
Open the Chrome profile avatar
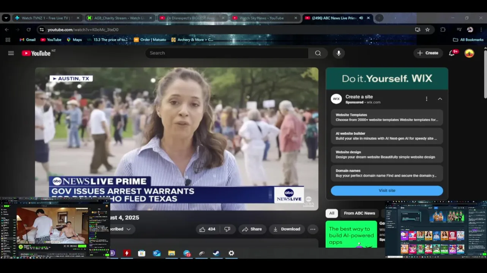470,30
